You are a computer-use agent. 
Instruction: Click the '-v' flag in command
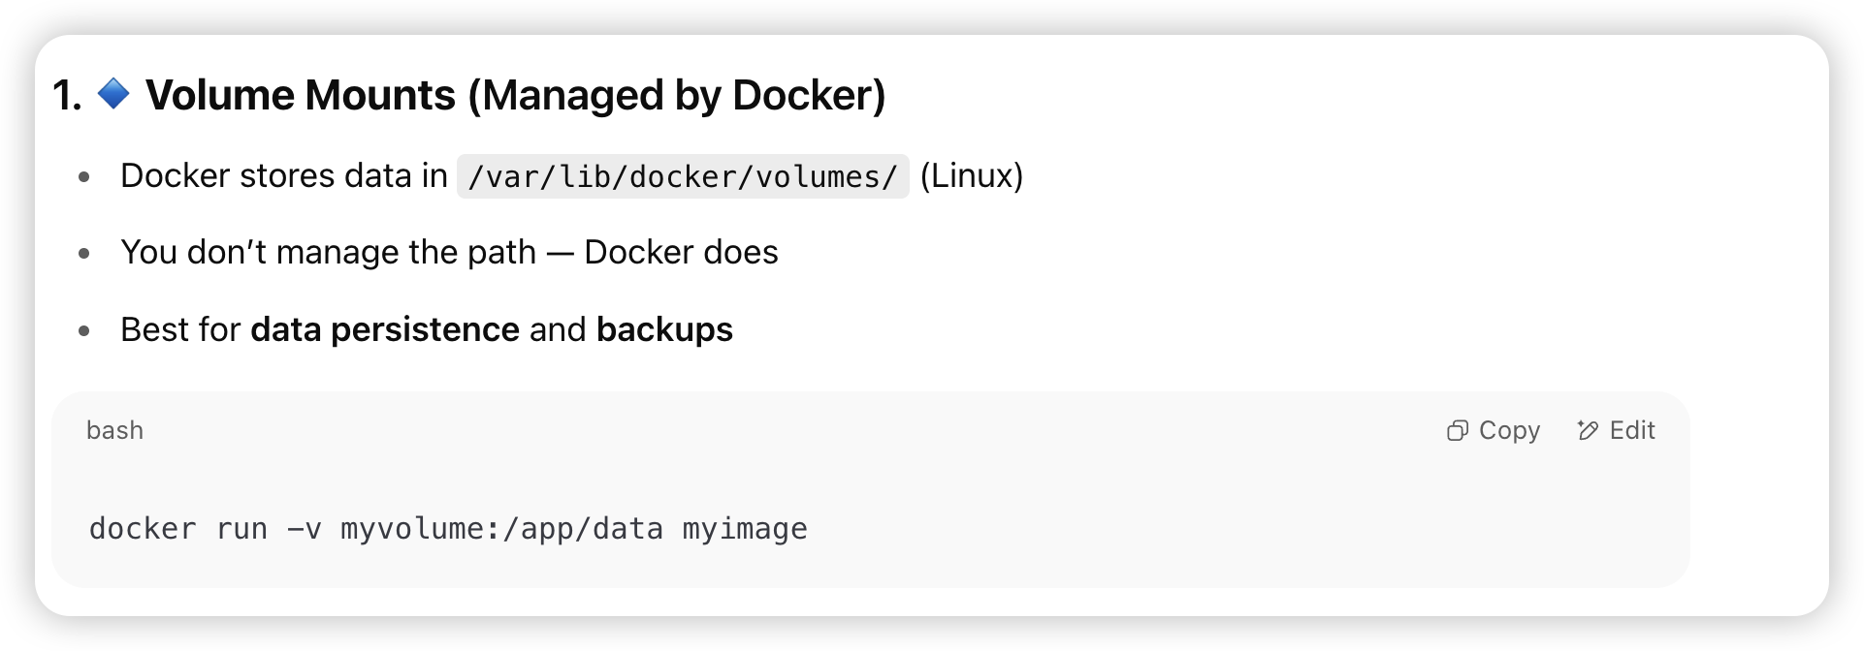[x=305, y=529]
